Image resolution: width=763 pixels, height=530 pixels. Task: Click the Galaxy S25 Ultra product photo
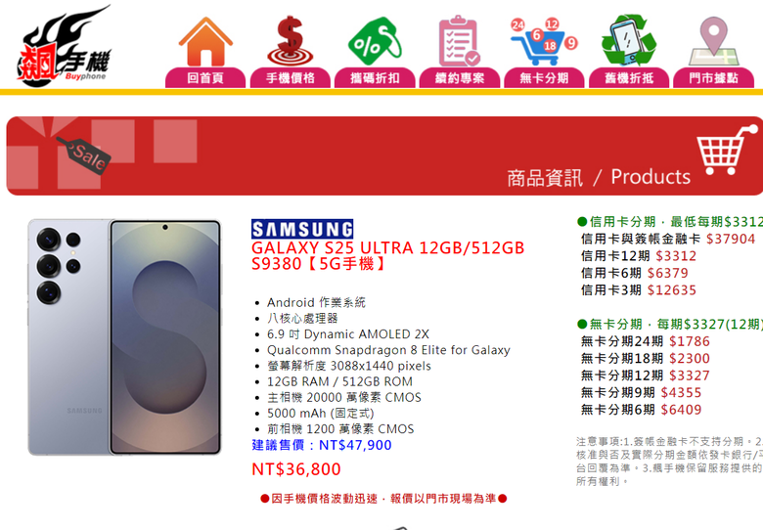coord(124,337)
